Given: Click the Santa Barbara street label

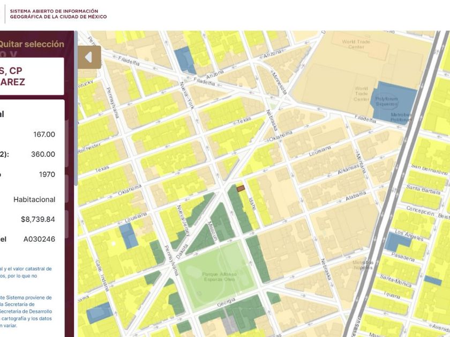Looking at the screenshot, I should coord(423,189).
